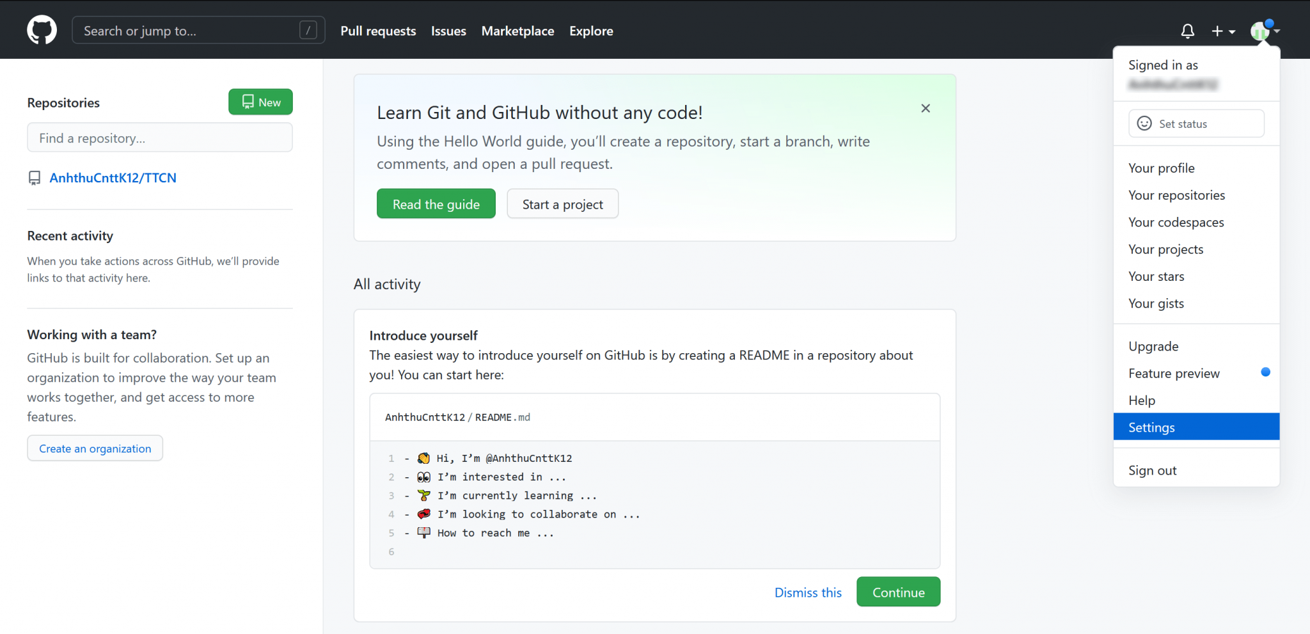Viewport: 1310px width, 634px height.
Task: Open the Marketplace menu item
Action: [517, 31]
